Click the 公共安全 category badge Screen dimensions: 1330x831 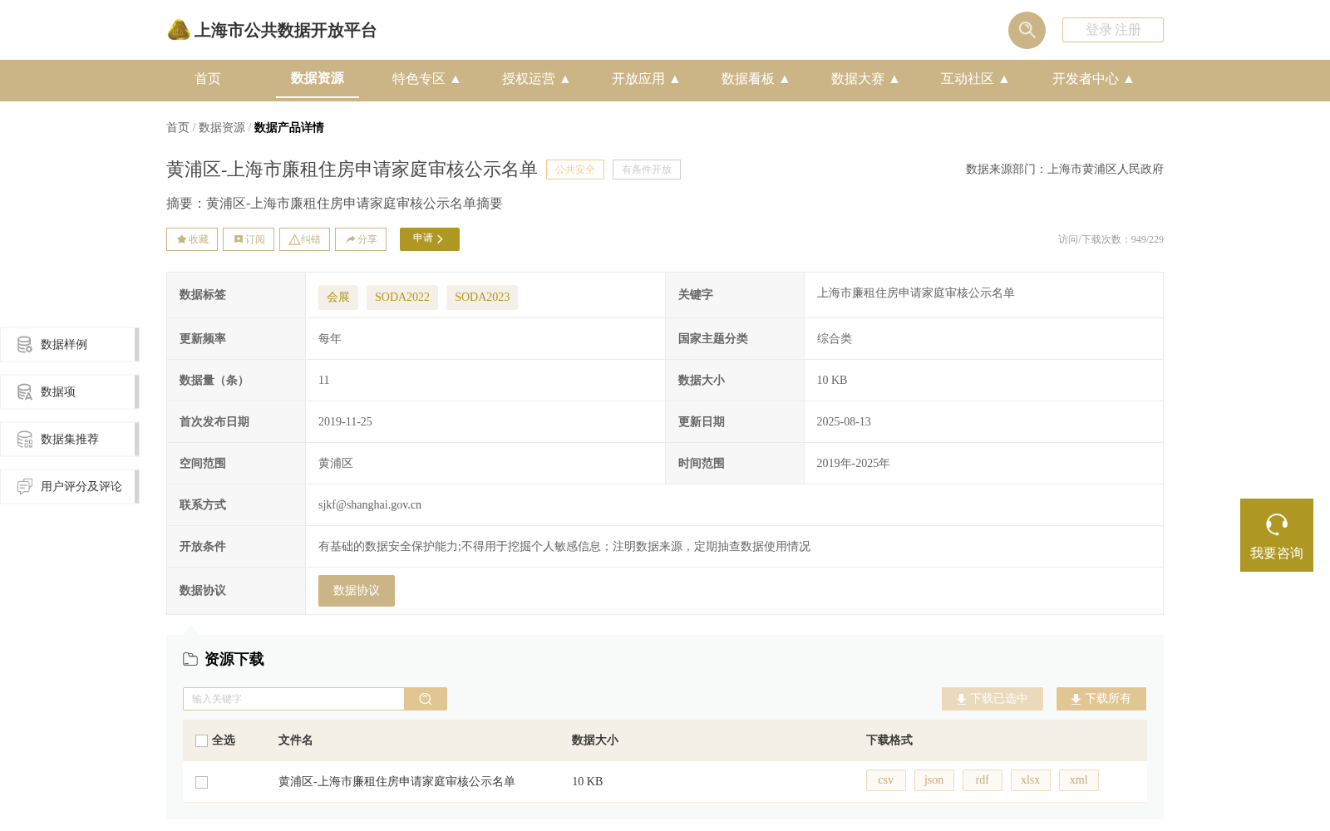(x=575, y=170)
